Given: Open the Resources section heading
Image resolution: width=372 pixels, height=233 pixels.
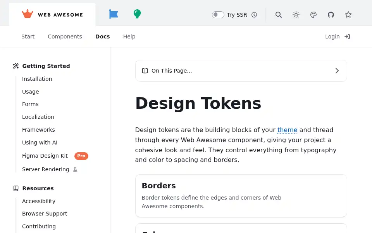Looking at the screenshot, I should [x=38, y=188].
